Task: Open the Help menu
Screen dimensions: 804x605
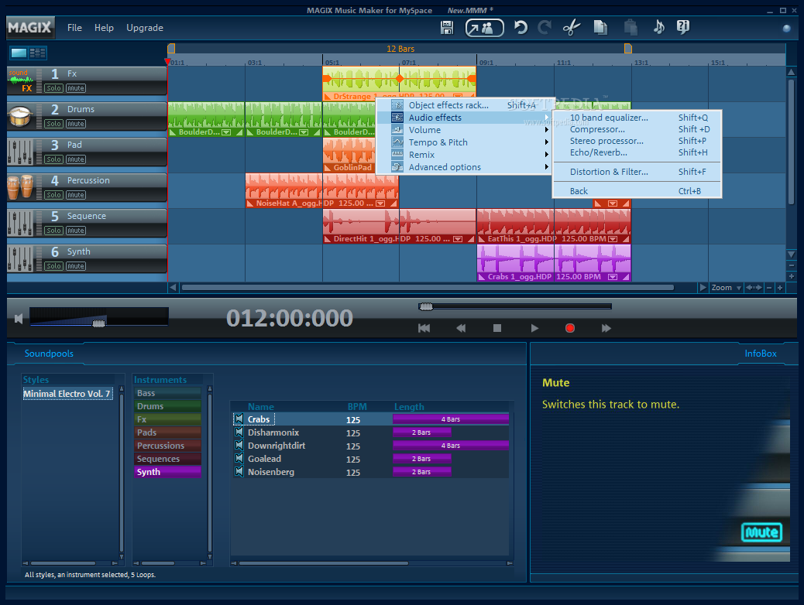Action: point(104,28)
